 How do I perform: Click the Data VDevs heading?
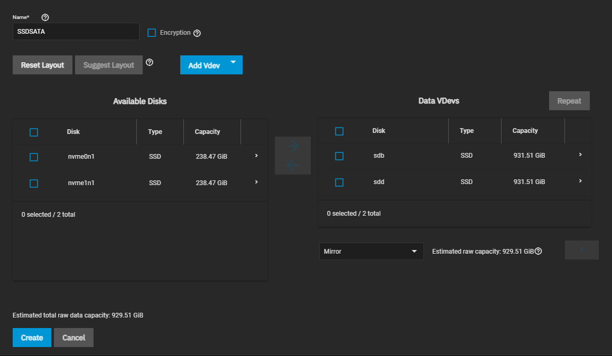click(x=439, y=101)
